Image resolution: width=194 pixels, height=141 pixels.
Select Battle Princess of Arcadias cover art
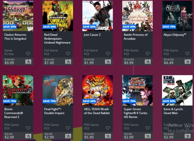pyautogui.click(x=137, y=16)
